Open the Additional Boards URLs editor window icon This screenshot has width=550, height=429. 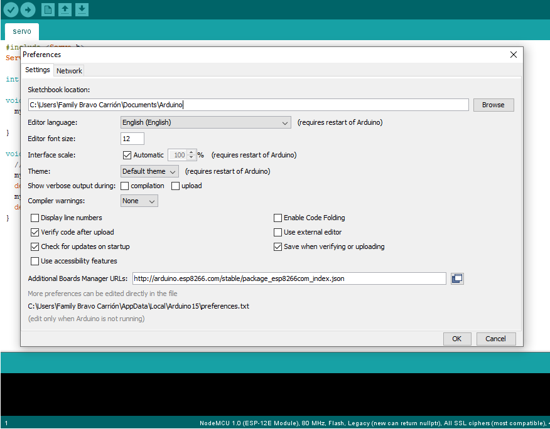(x=457, y=278)
